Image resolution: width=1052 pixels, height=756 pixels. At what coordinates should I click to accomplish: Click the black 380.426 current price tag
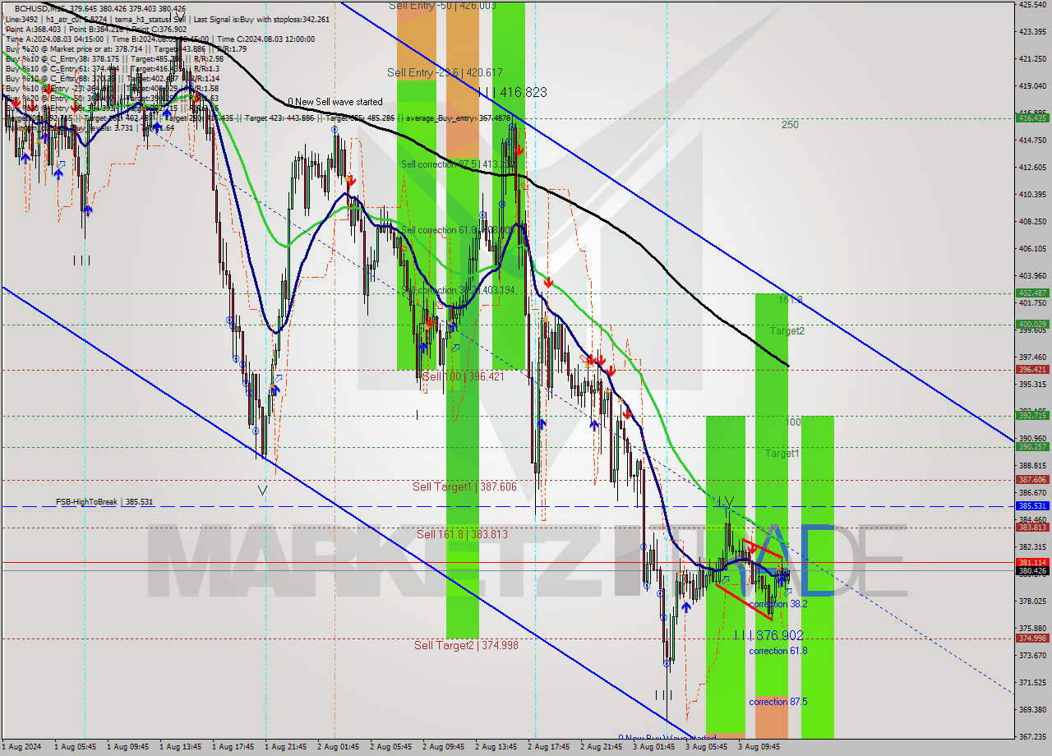[1032, 570]
